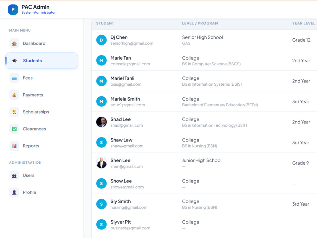Open the Profile administration item

tap(42, 193)
